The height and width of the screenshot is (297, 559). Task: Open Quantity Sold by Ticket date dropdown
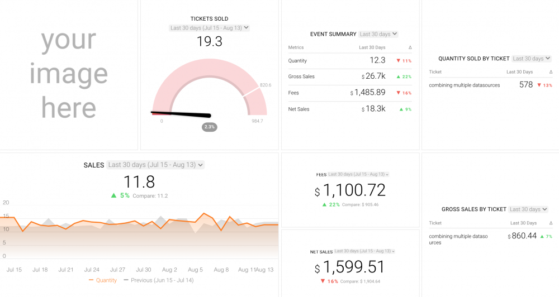(x=531, y=59)
